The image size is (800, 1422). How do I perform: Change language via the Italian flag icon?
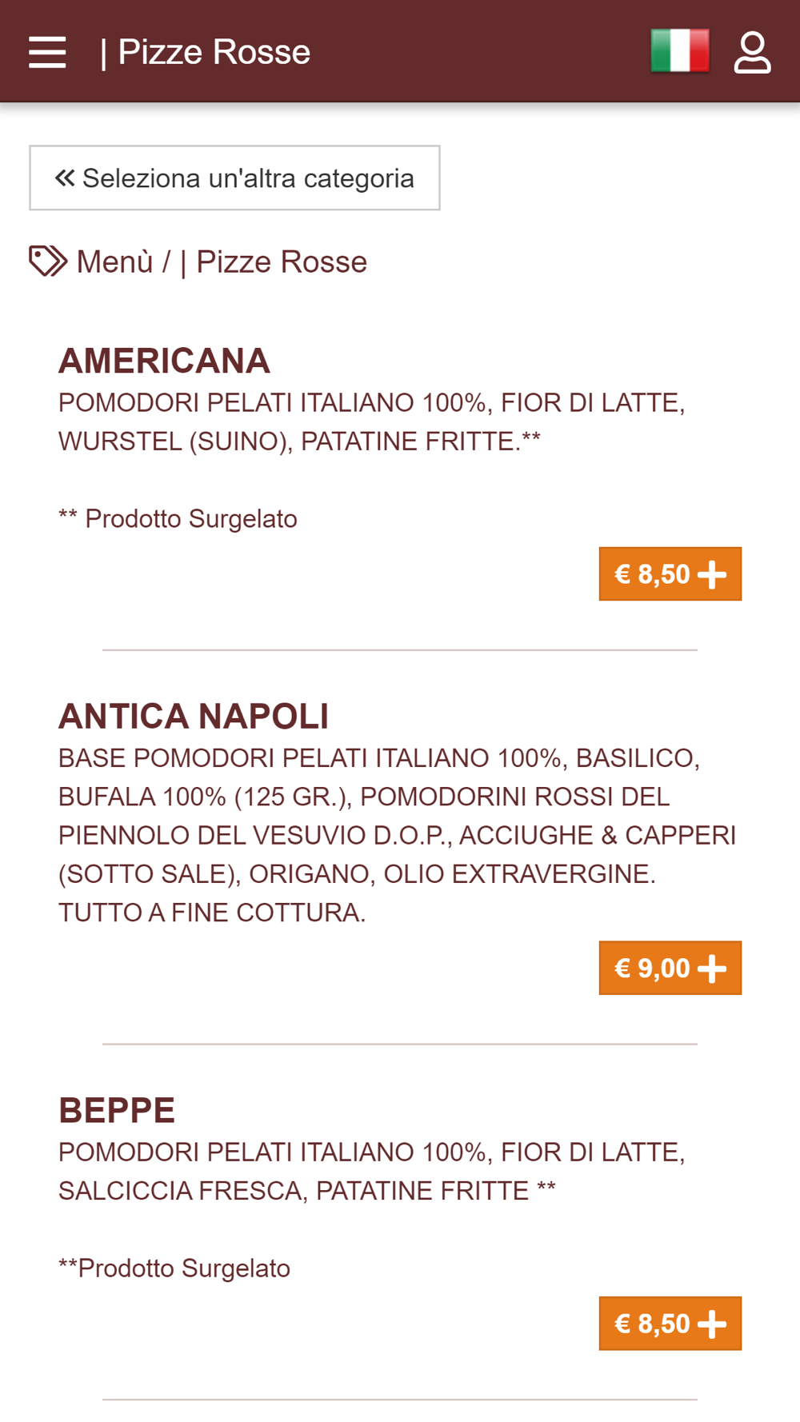click(x=680, y=51)
